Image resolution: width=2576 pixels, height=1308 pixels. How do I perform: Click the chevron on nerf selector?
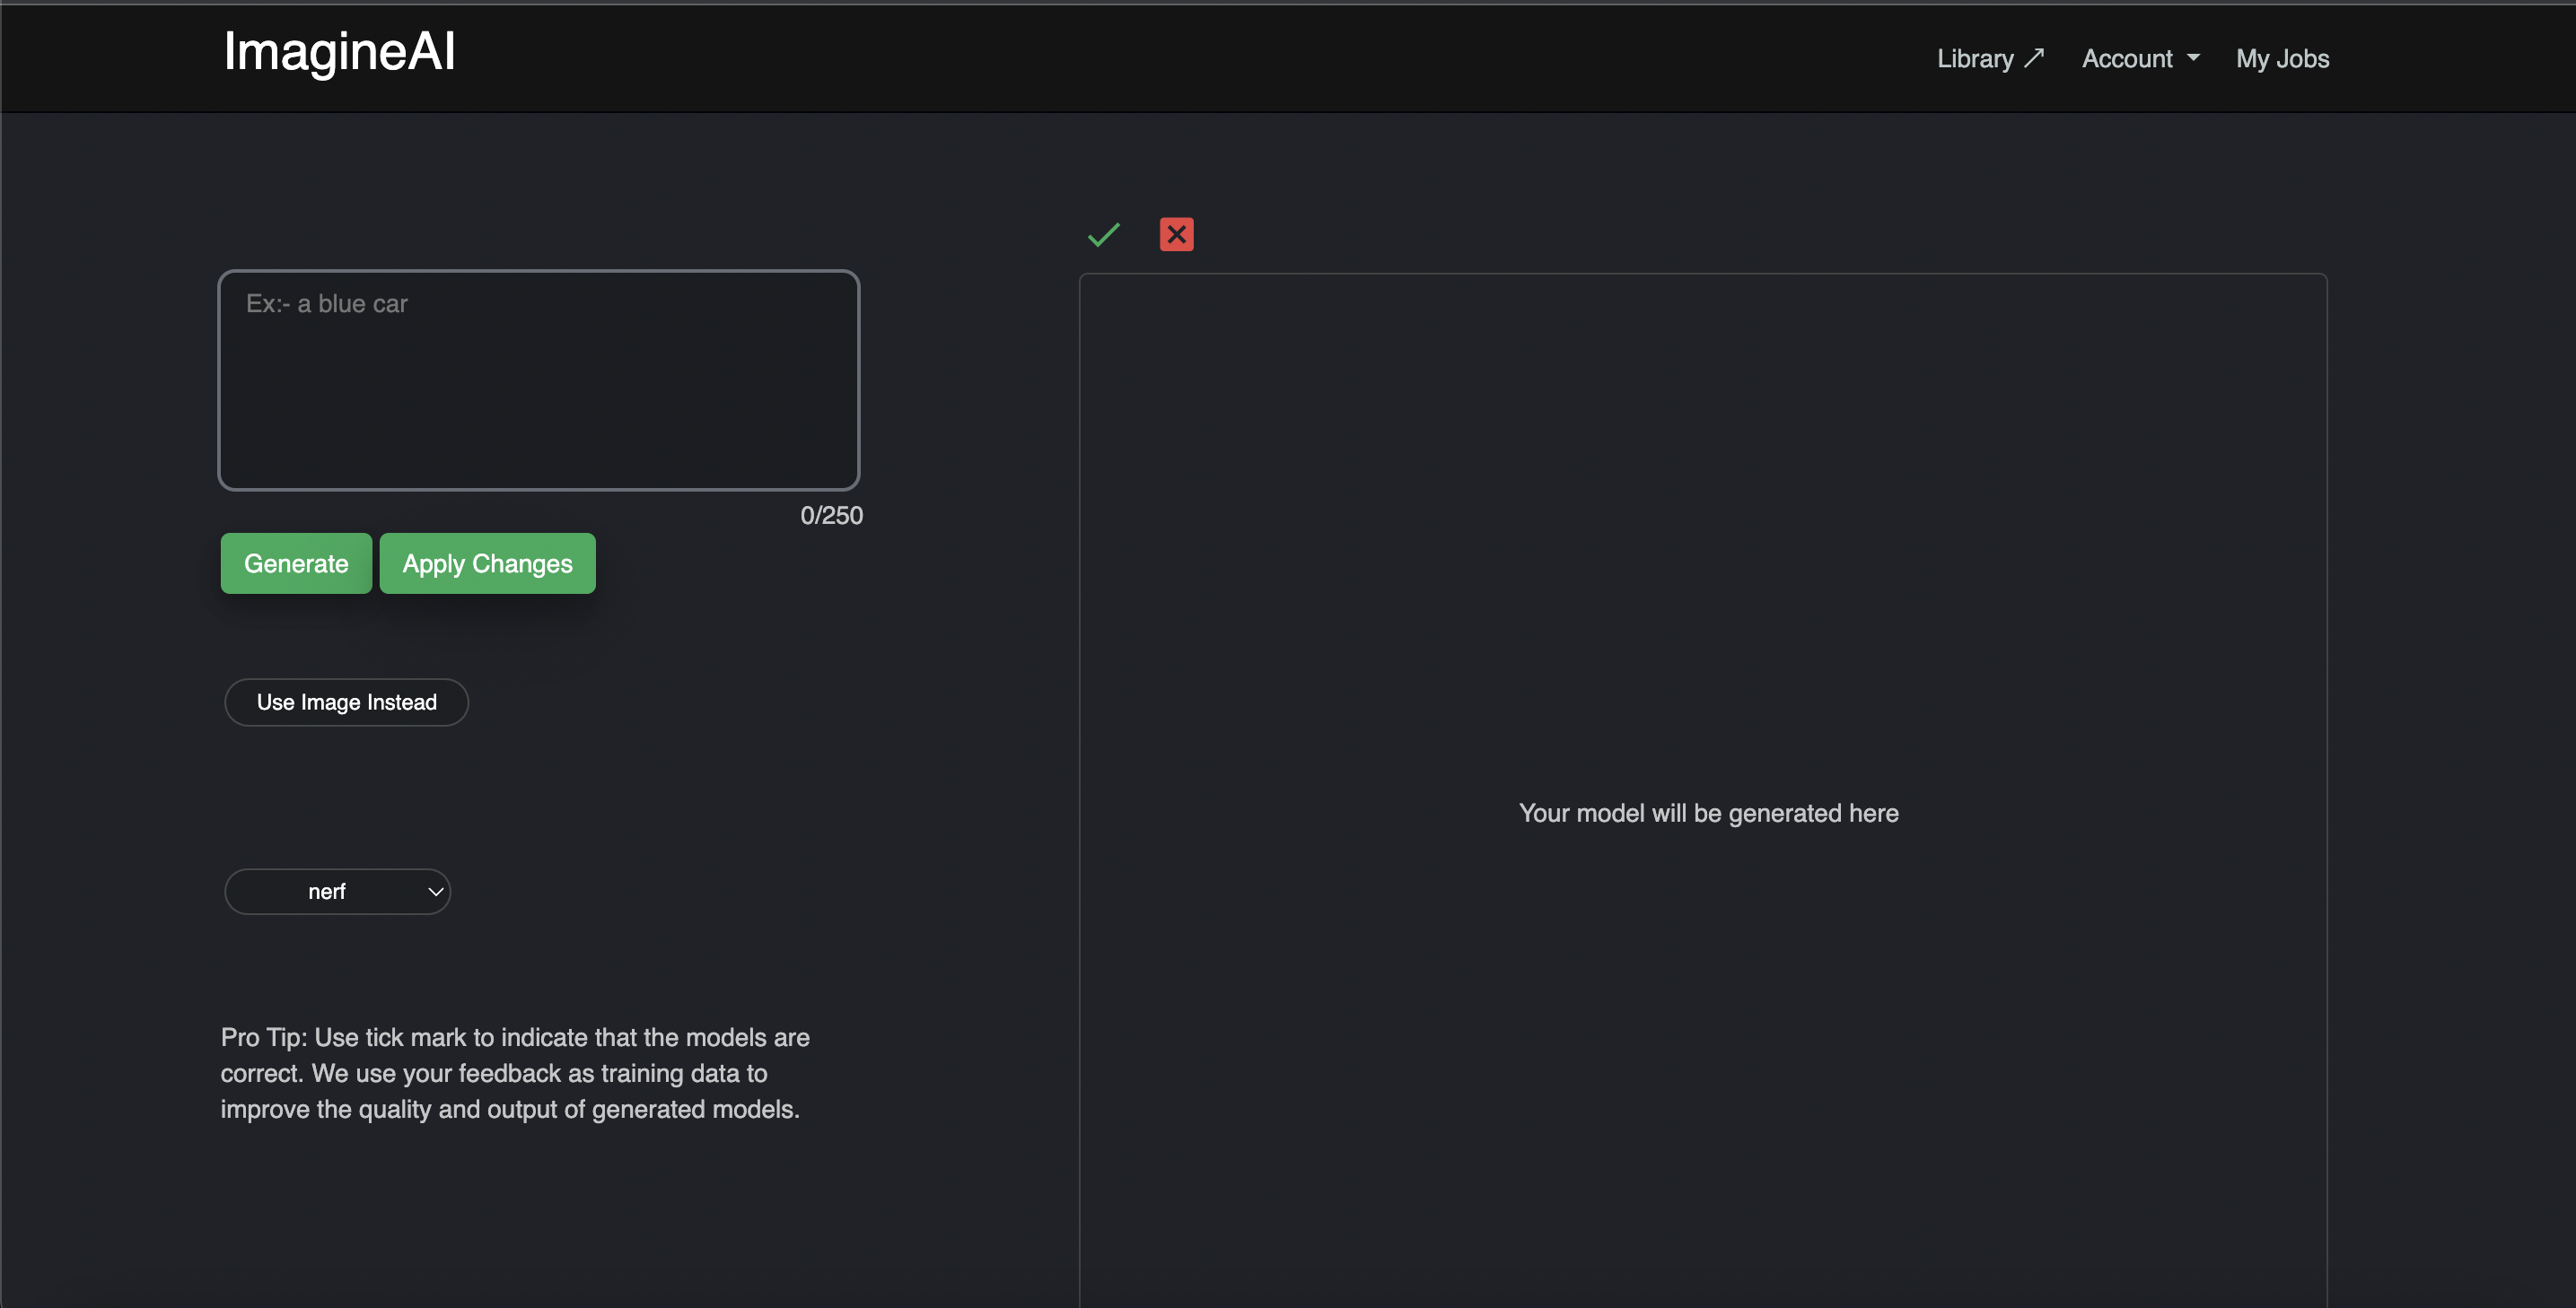point(435,892)
